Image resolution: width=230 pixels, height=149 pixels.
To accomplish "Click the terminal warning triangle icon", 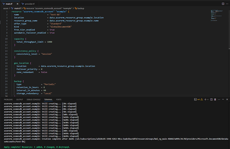I will click(202, 100).
